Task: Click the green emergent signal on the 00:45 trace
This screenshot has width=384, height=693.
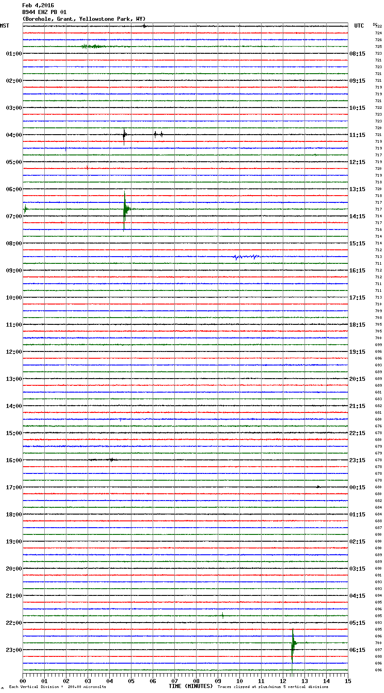Action: pyautogui.click(x=95, y=47)
